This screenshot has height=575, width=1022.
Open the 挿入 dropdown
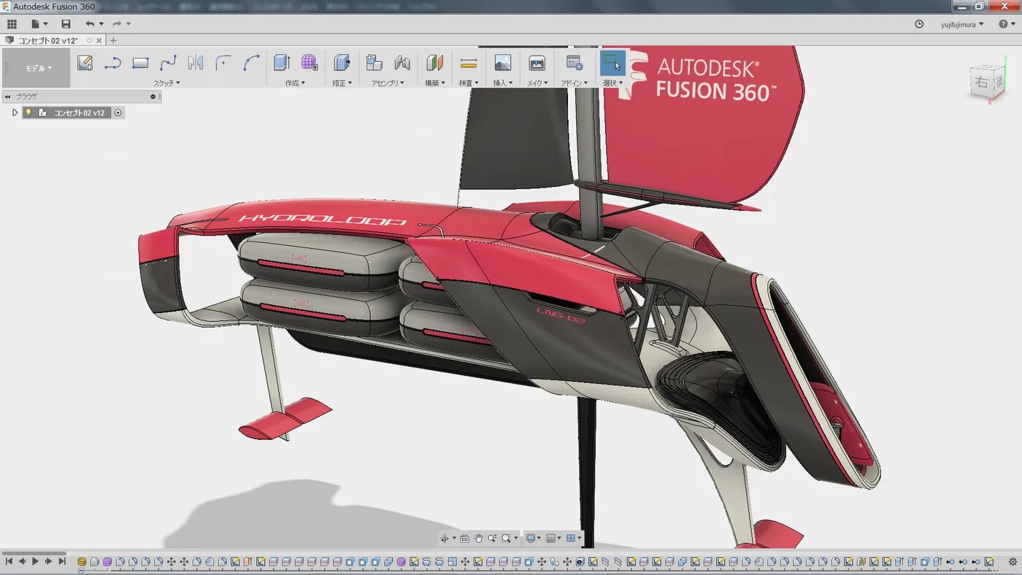(502, 83)
